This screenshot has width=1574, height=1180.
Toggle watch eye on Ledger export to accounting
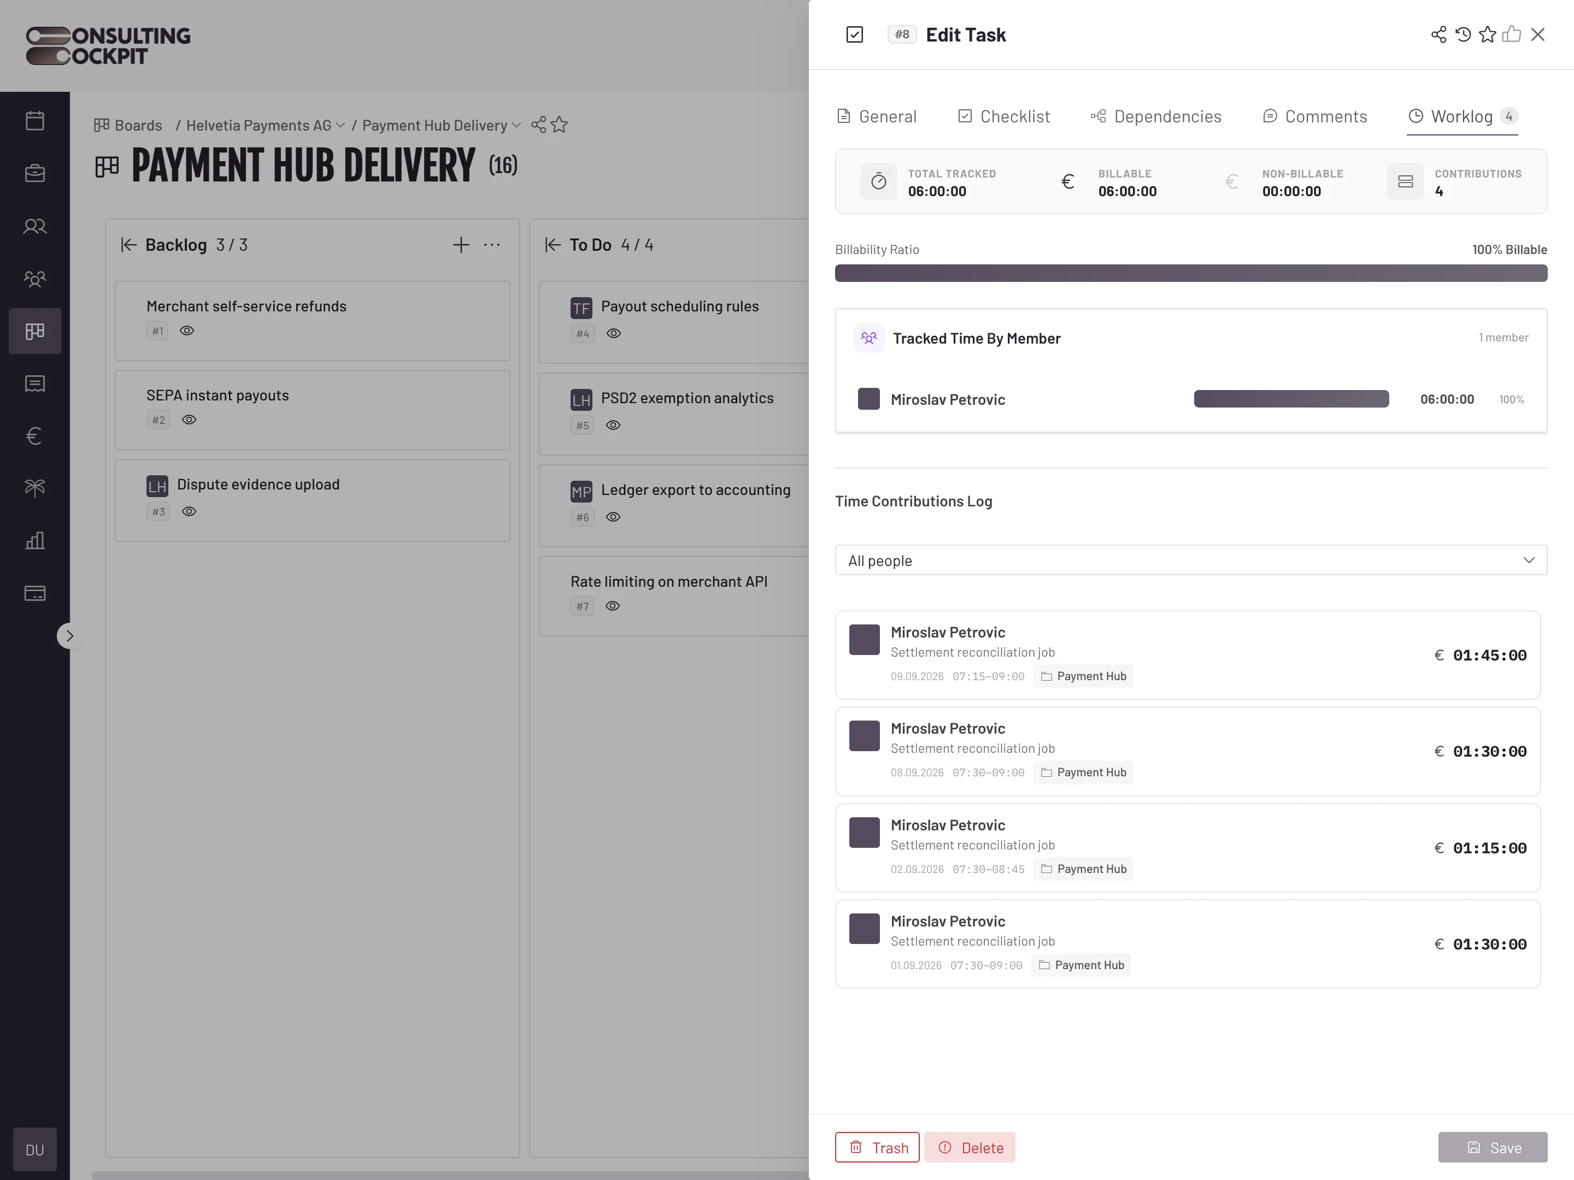(613, 517)
